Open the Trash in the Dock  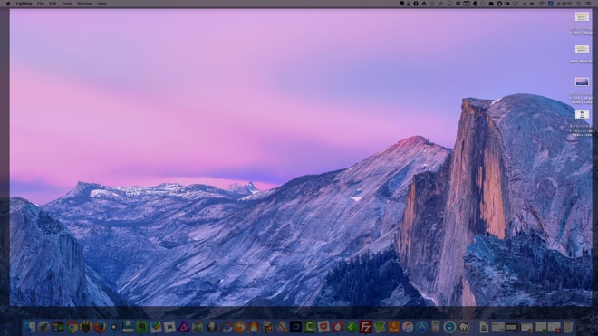click(568, 327)
